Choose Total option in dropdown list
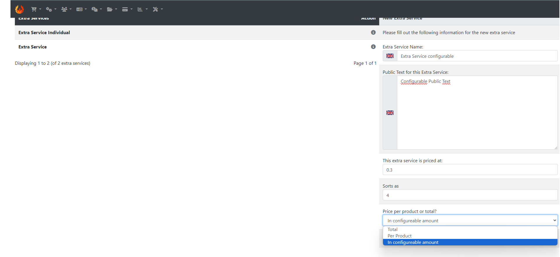Screen dimensions: 560x257 pyautogui.click(x=470, y=230)
